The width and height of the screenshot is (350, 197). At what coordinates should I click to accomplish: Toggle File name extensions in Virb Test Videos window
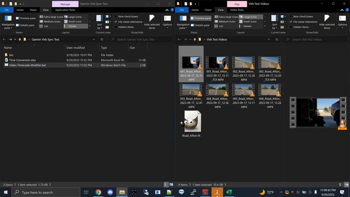303,22
